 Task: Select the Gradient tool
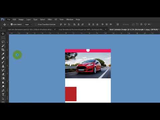tap(3, 78)
